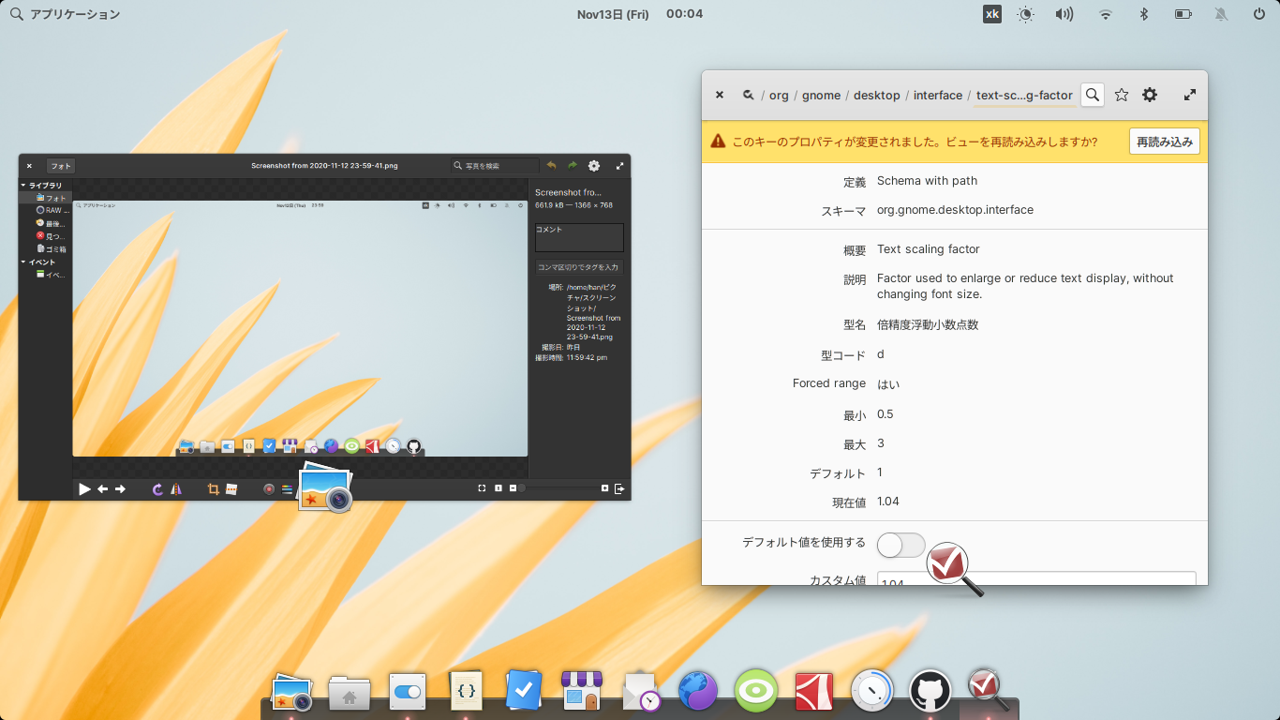
Task: Click the zoom-out minus button in Photos
Action: pyautogui.click(x=513, y=488)
